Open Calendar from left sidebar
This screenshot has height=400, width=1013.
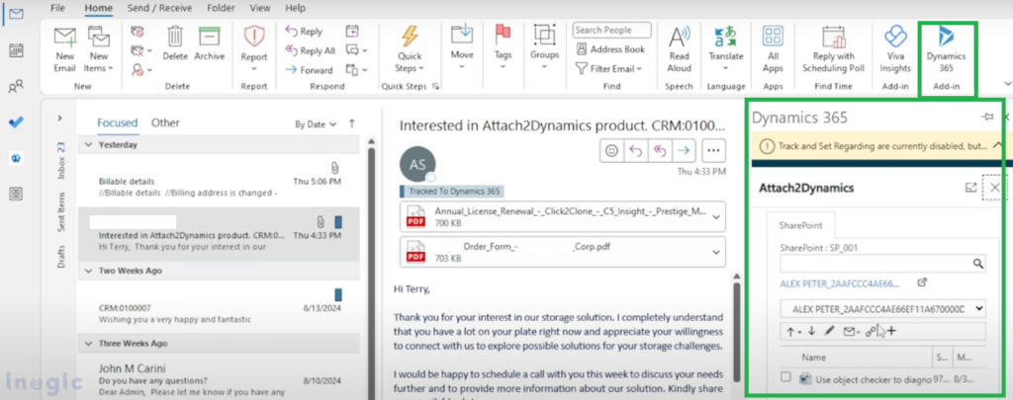click(16, 50)
